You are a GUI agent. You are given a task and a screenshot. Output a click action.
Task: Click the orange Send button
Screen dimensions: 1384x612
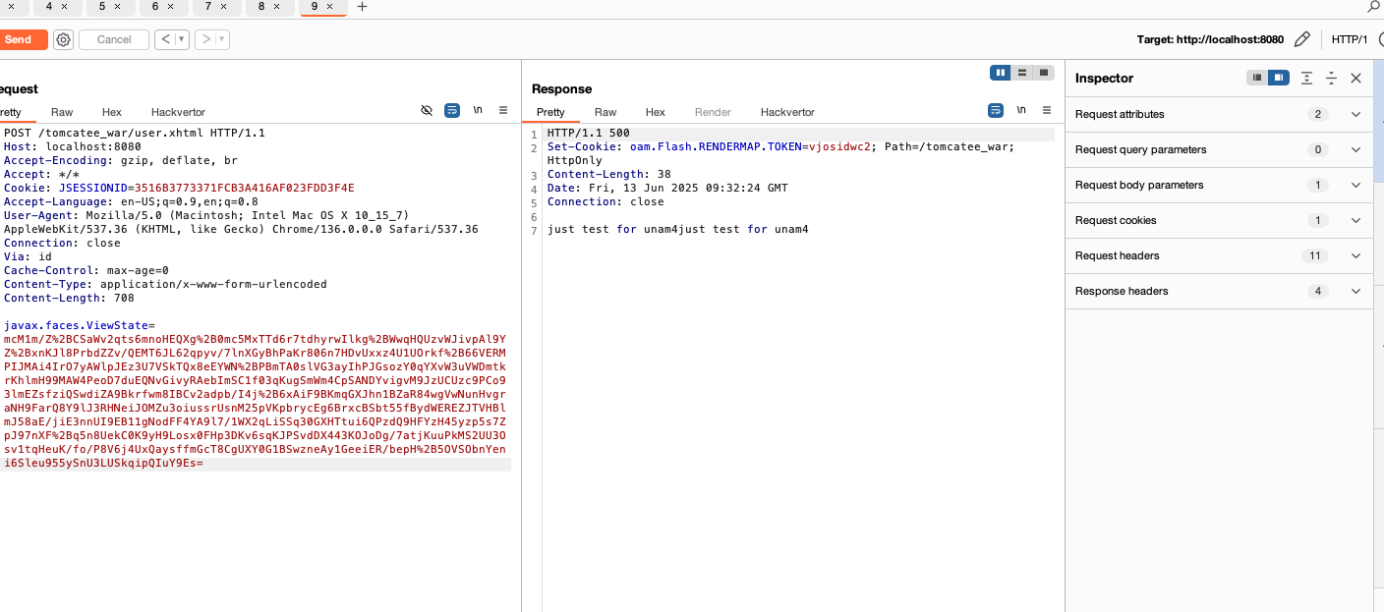[x=18, y=39]
